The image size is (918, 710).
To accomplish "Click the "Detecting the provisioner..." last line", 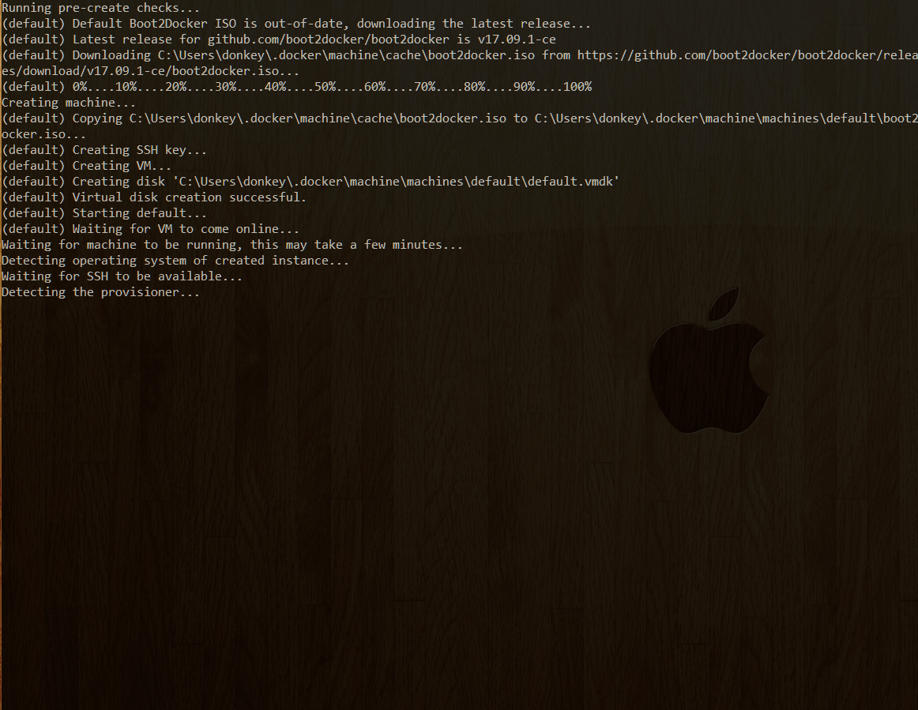I will pyautogui.click(x=100, y=292).
